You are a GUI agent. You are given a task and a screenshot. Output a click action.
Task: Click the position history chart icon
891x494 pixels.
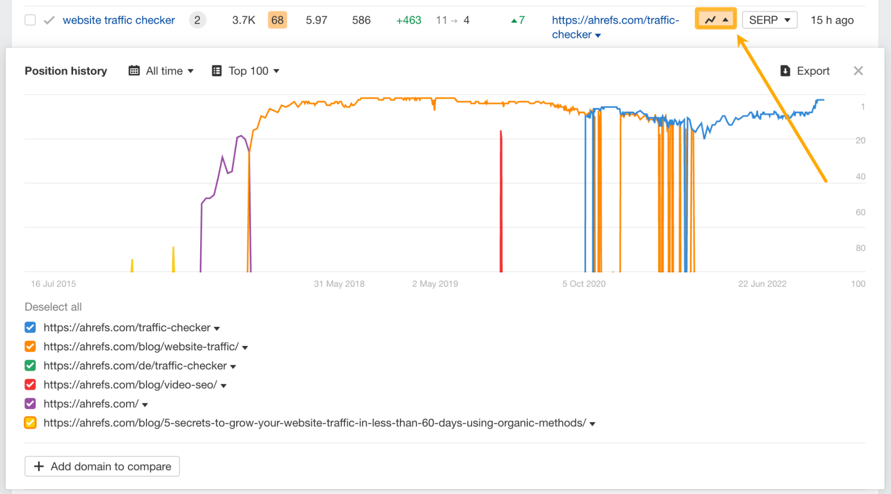[716, 20]
